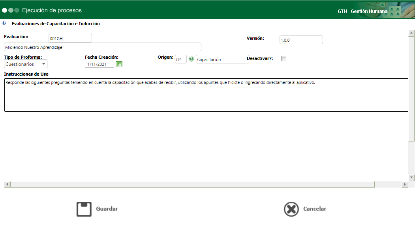The height and width of the screenshot is (225, 415).
Task: Click the Midiendo Nuestro Aprendizaje name field
Action: (102, 47)
